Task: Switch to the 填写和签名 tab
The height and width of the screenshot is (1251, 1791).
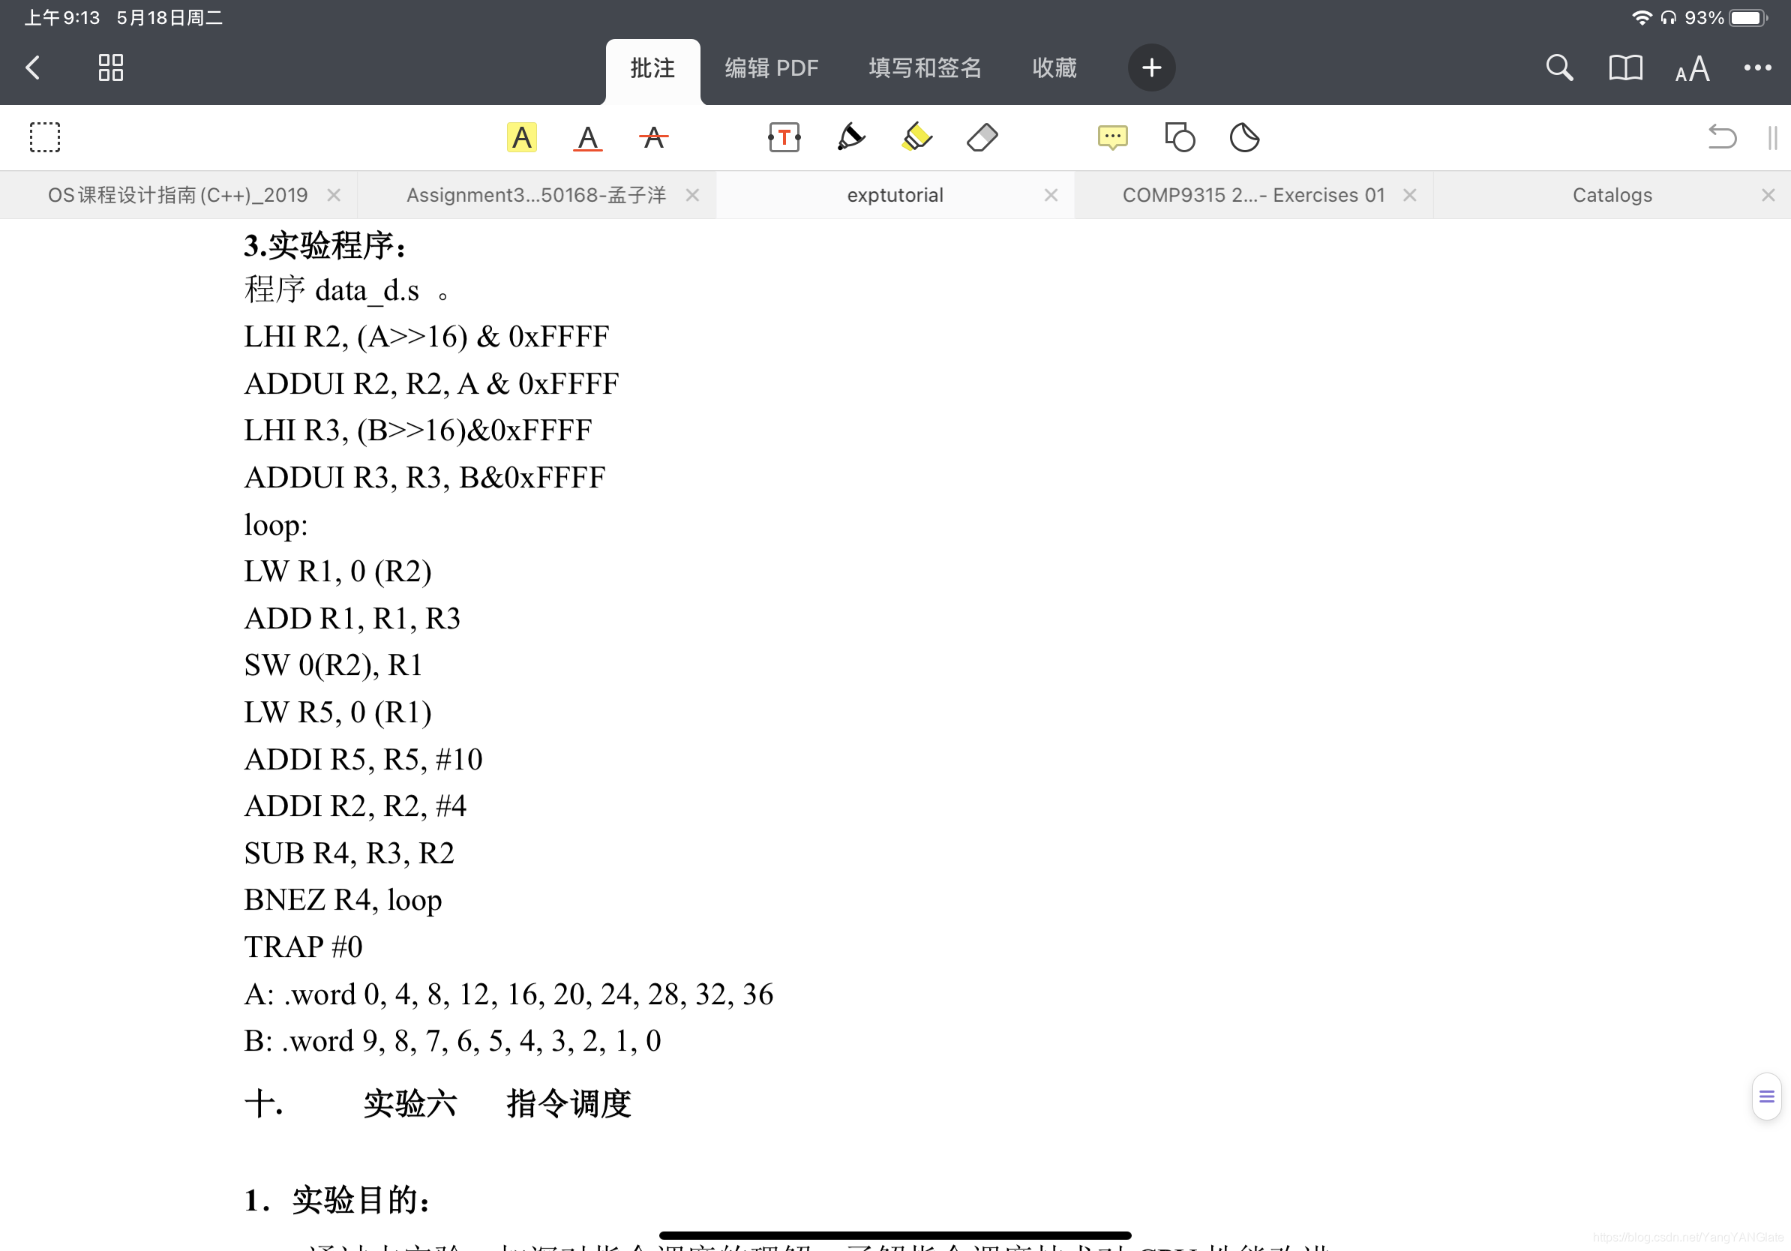Action: click(x=925, y=69)
